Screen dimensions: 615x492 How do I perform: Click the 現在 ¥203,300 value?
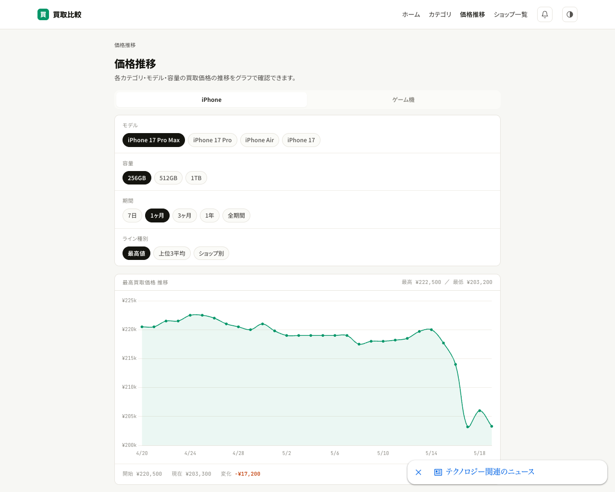click(x=192, y=474)
